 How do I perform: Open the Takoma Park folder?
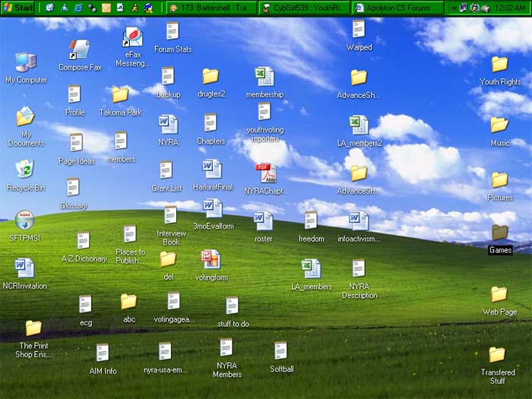(x=120, y=95)
